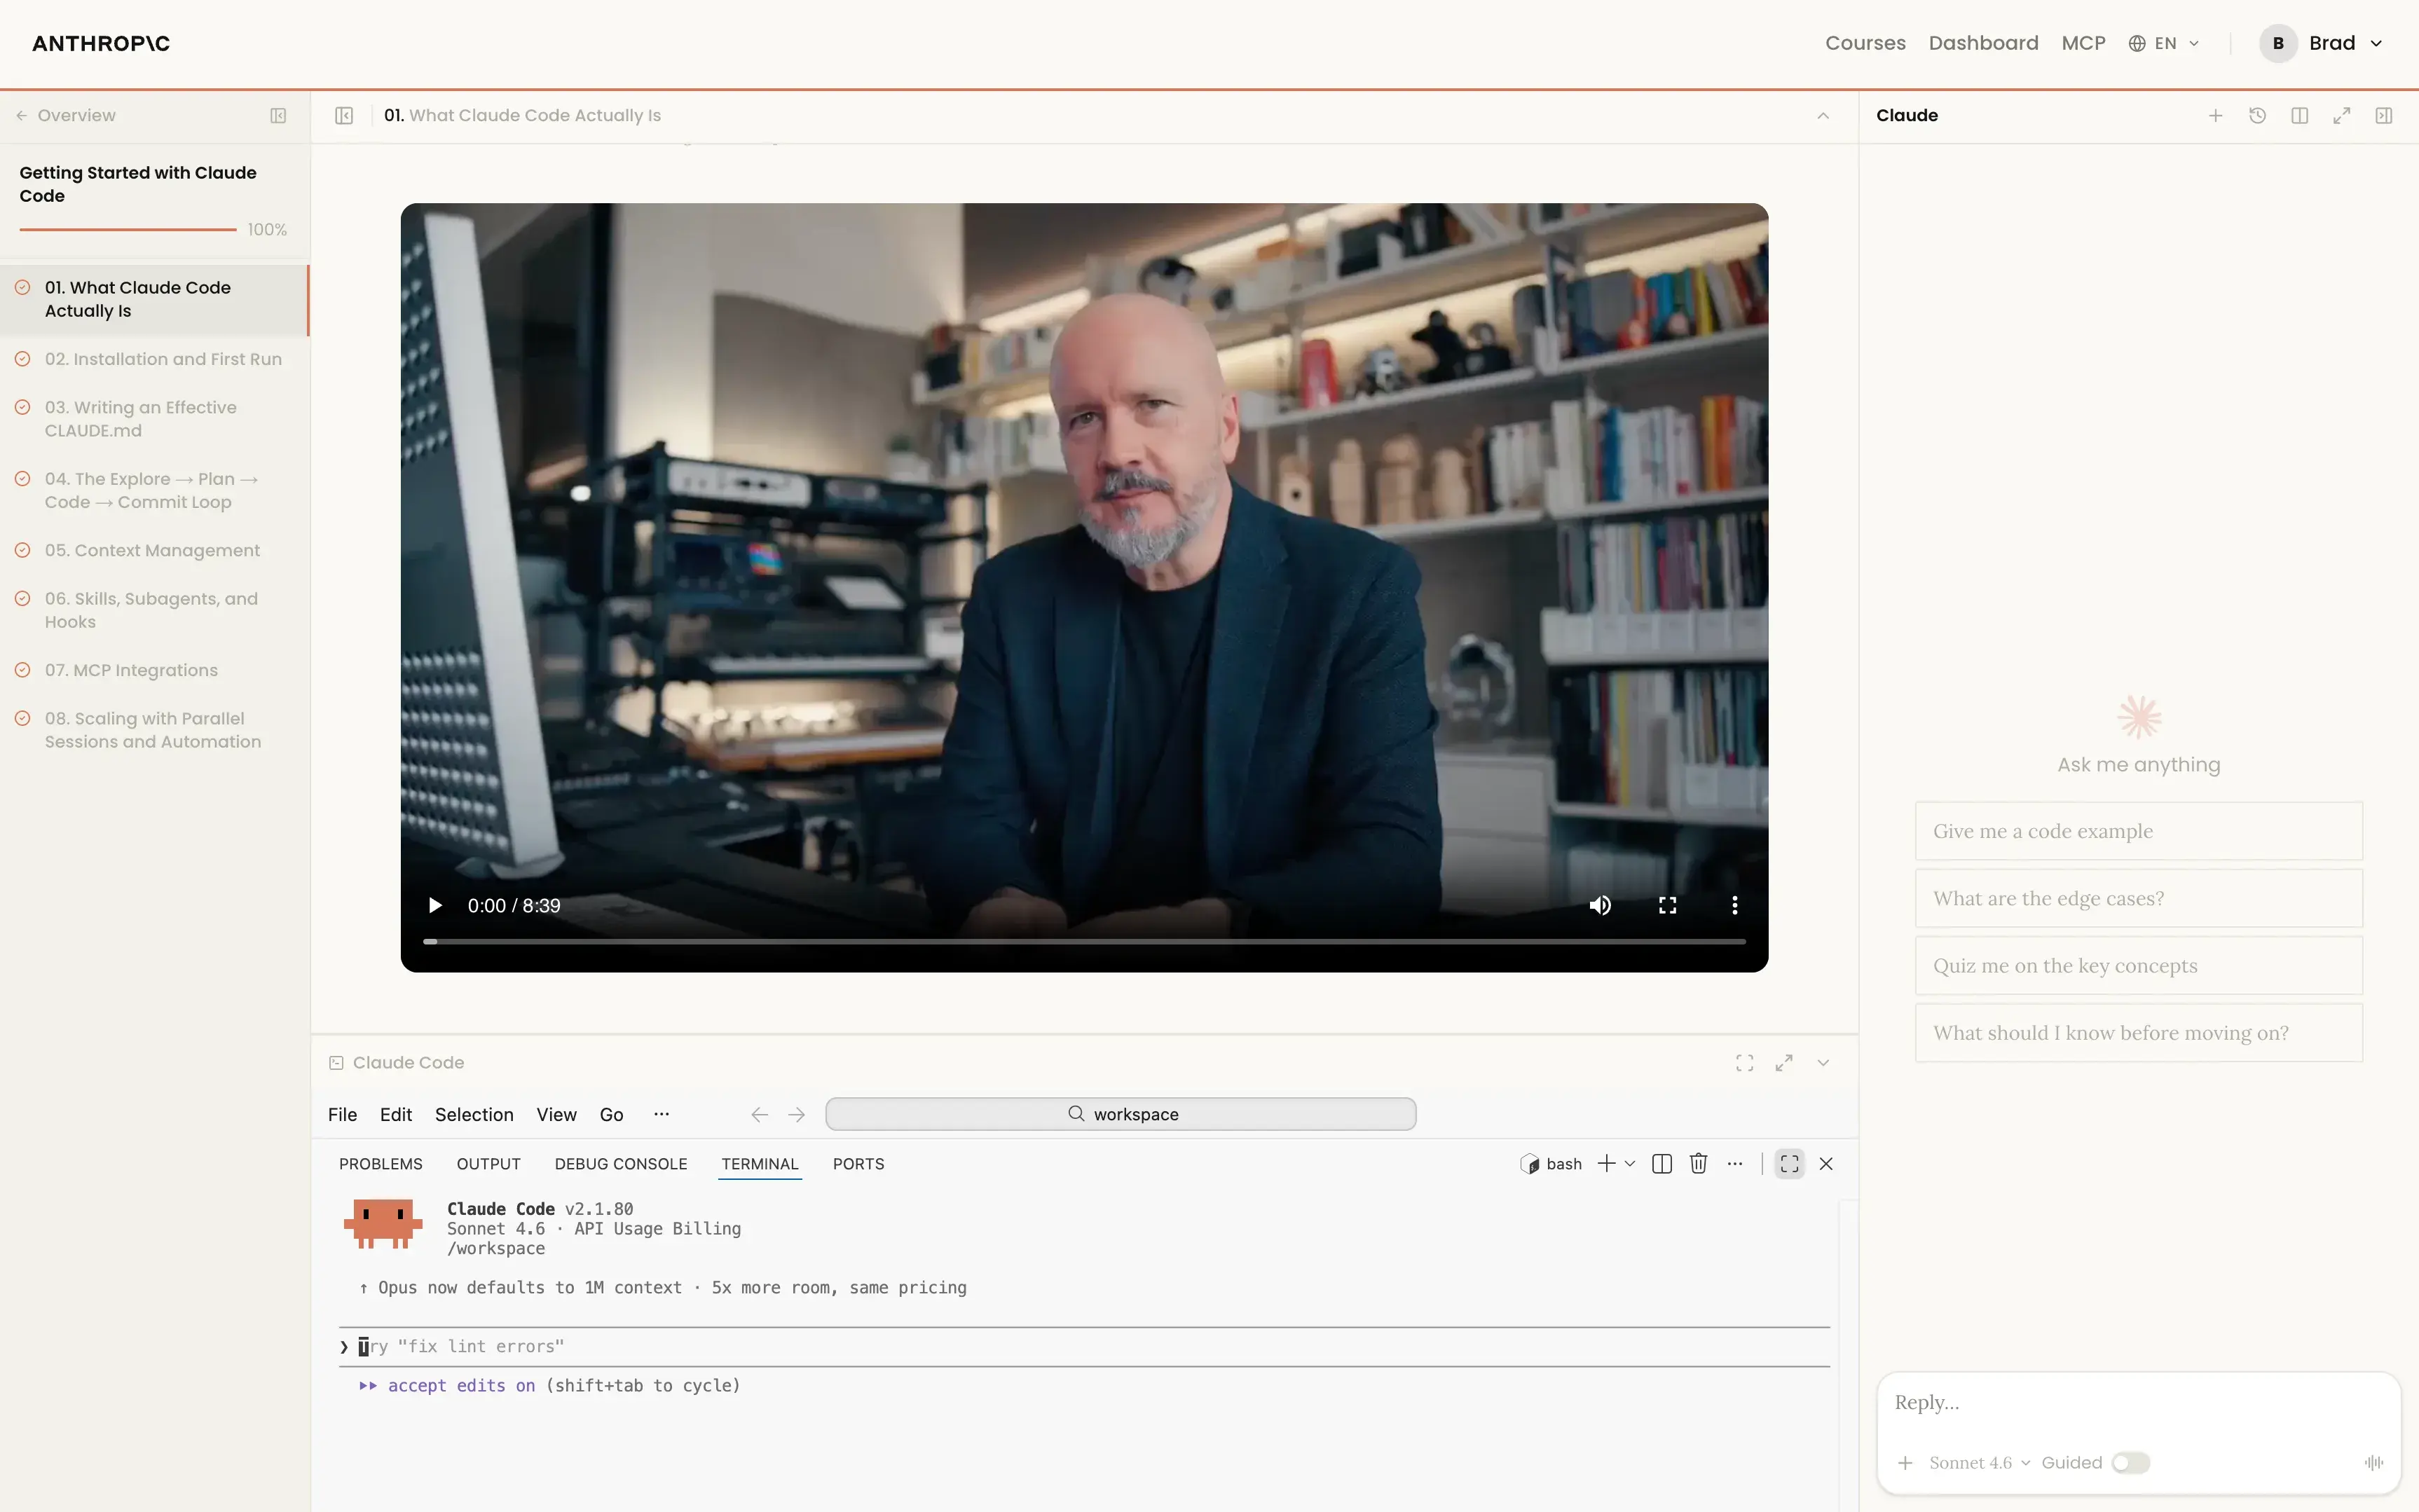Go to Courses page
Viewport: 2419px width, 1512px height.
tap(1865, 43)
